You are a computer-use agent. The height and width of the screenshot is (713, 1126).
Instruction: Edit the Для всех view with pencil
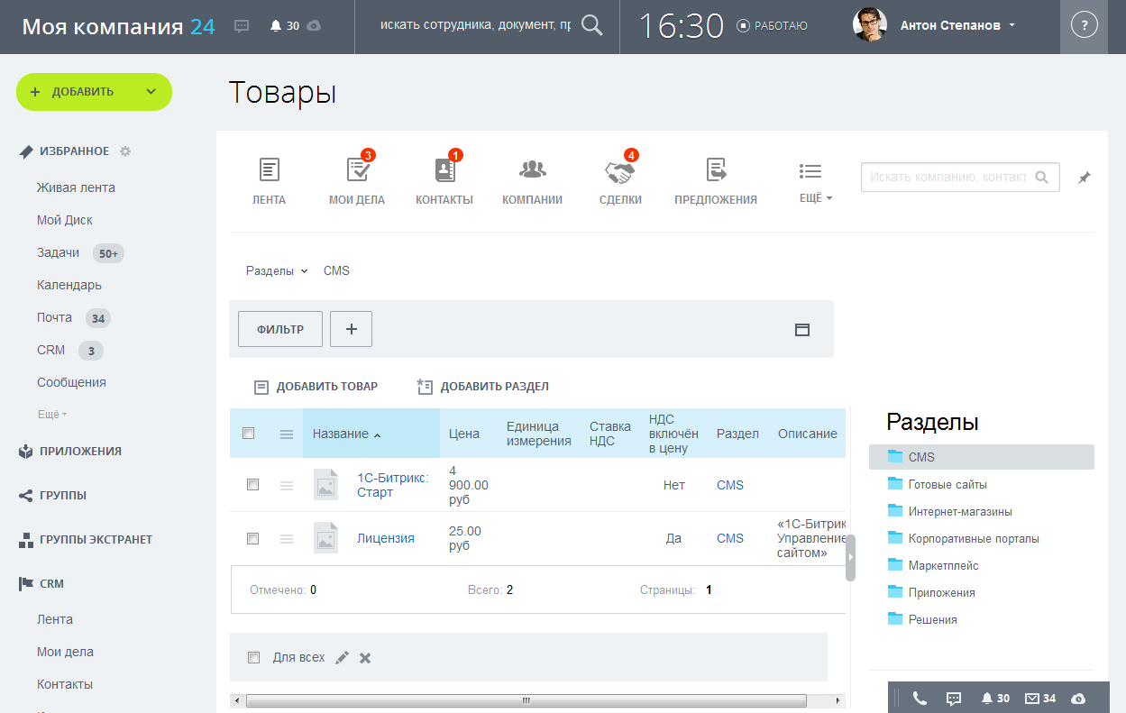(342, 658)
